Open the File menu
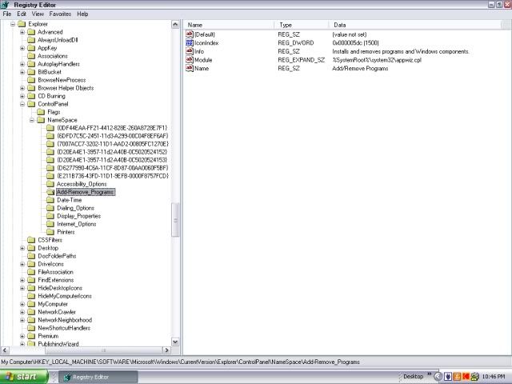512x384 pixels. (7, 14)
